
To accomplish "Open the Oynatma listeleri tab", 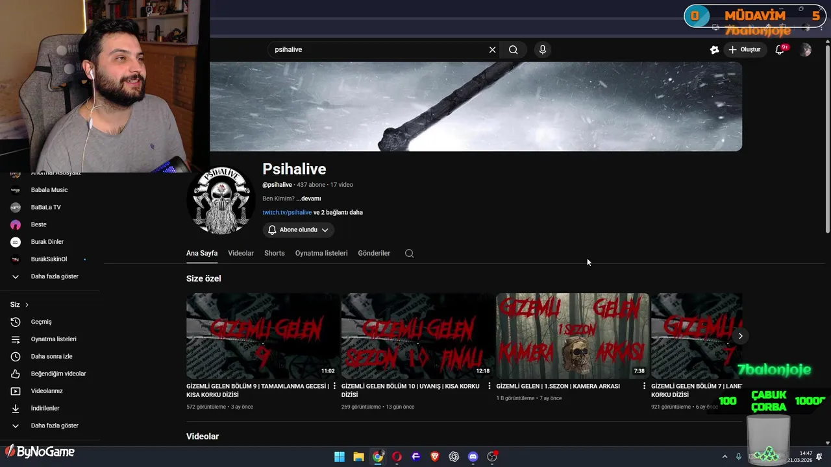I will [x=321, y=253].
